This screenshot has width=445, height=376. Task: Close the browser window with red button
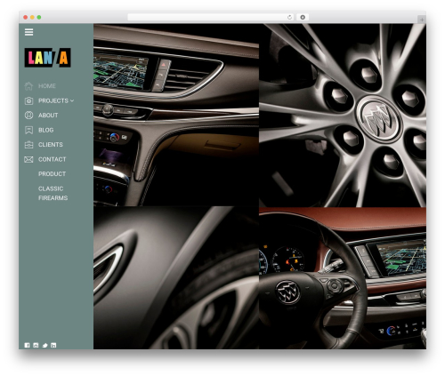(26, 17)
